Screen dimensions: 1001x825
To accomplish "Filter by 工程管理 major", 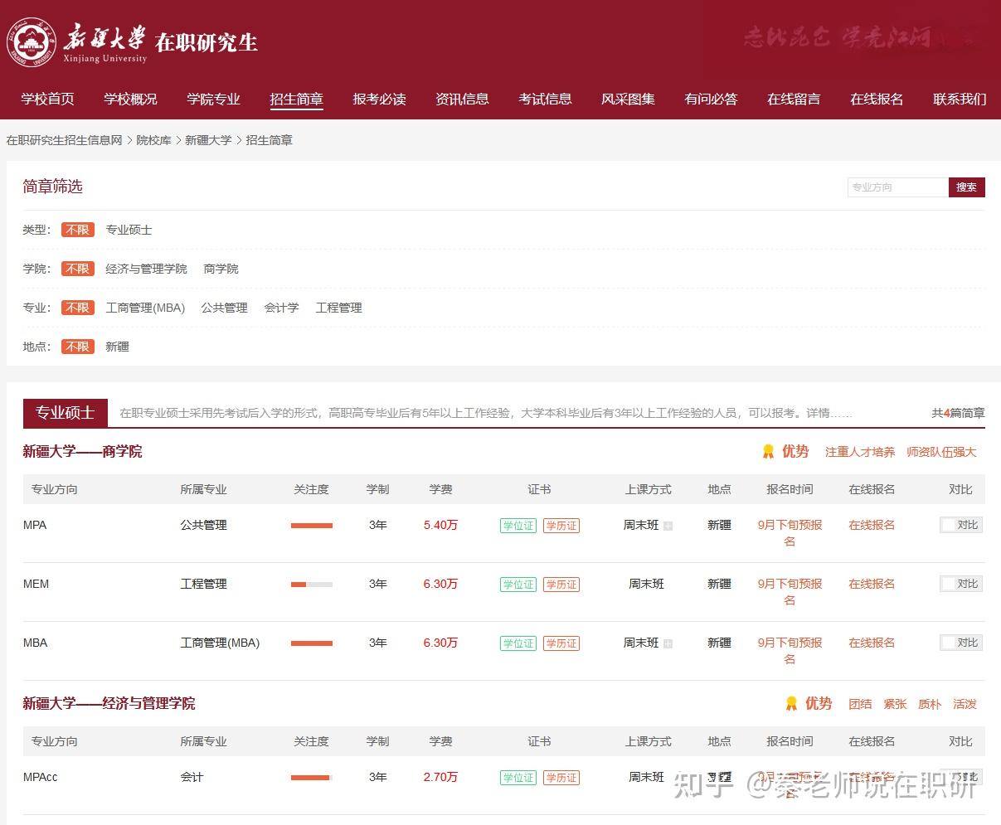I will click(338, 308).
